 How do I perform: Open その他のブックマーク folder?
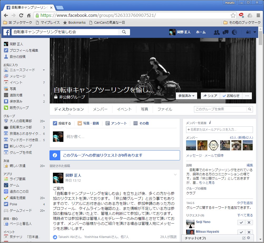tap(242, 23)
